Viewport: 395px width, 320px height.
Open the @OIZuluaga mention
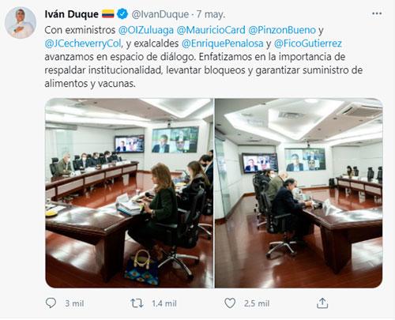point(146,30)
